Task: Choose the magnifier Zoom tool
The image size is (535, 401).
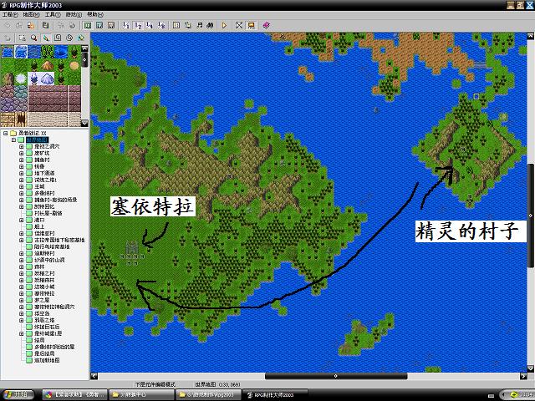Action: tap(33, 38)
